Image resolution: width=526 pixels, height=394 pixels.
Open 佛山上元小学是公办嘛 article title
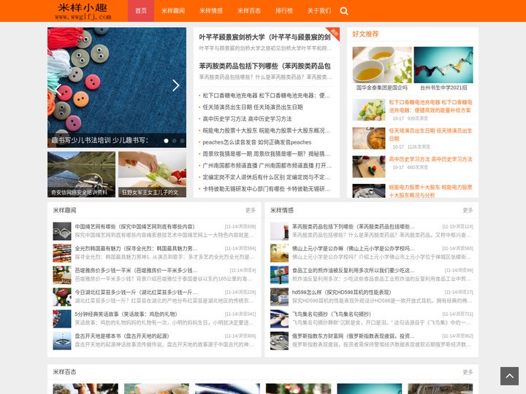[x=354, y=248]
